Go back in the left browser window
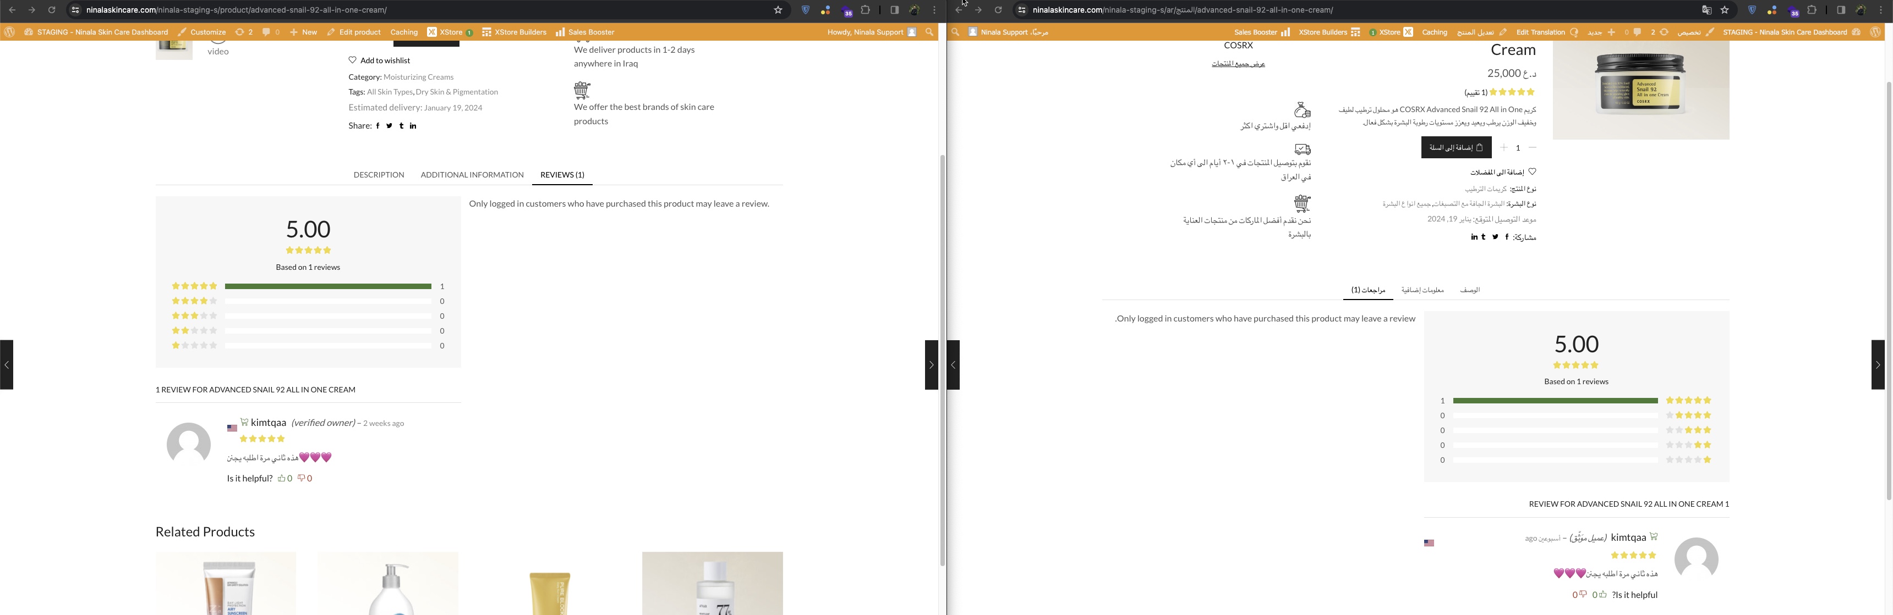The image size is (1893, 615). [12, 10]
